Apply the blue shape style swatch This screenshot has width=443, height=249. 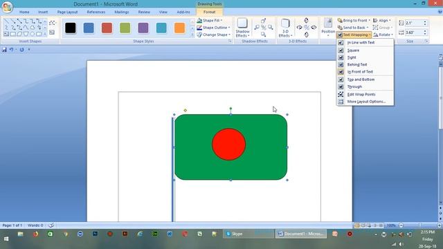(89, 28)
